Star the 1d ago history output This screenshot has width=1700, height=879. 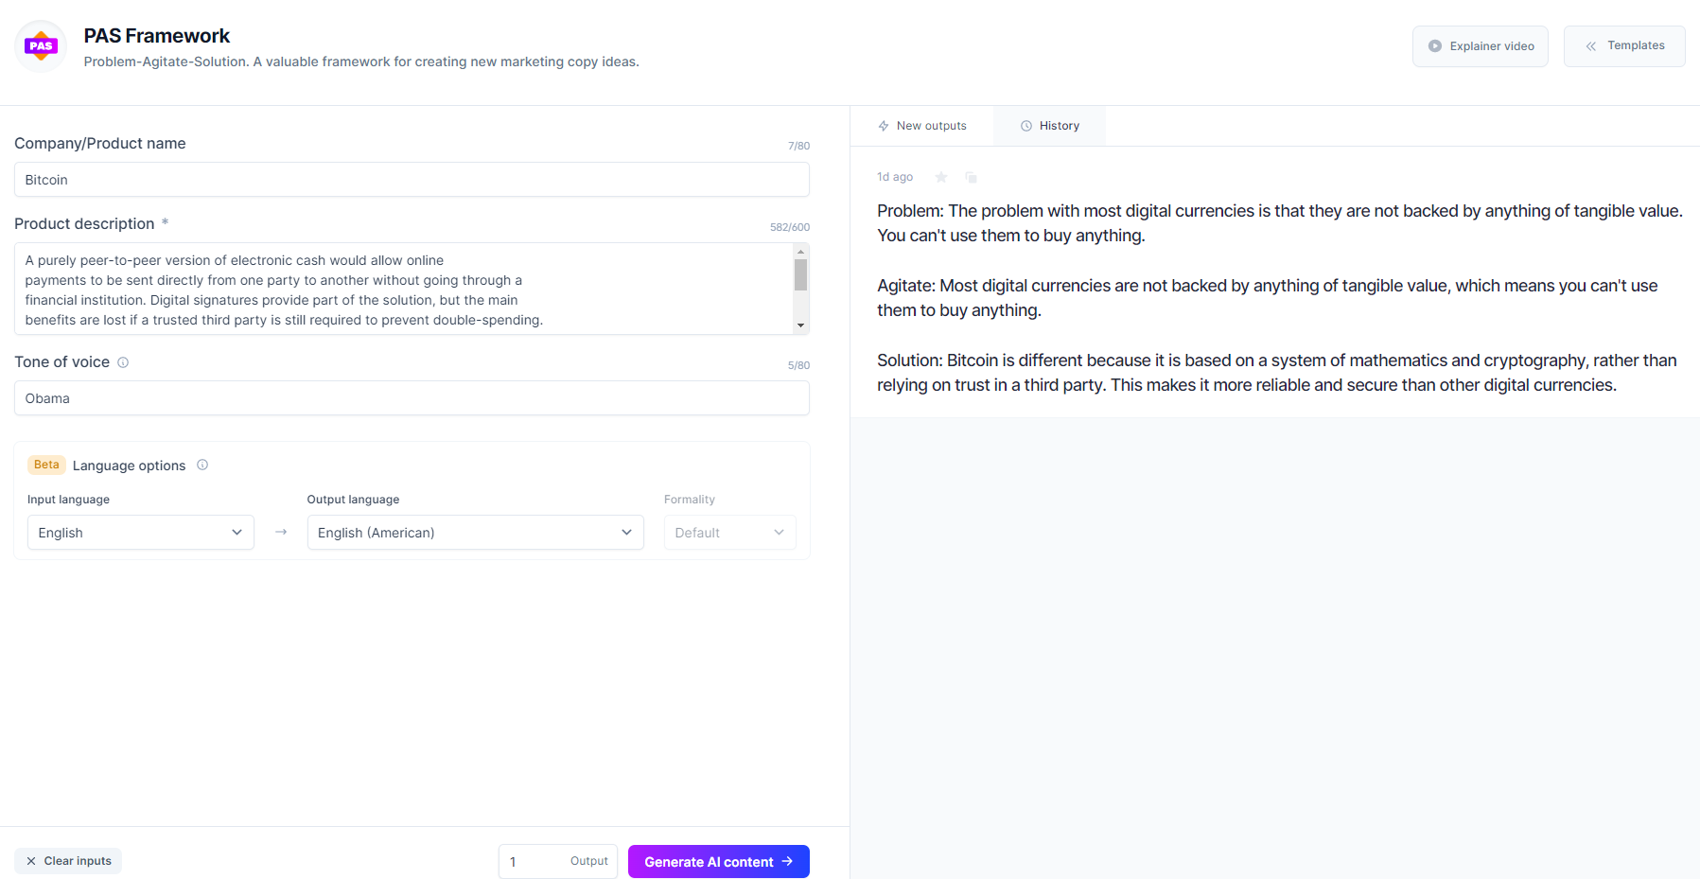941,177
